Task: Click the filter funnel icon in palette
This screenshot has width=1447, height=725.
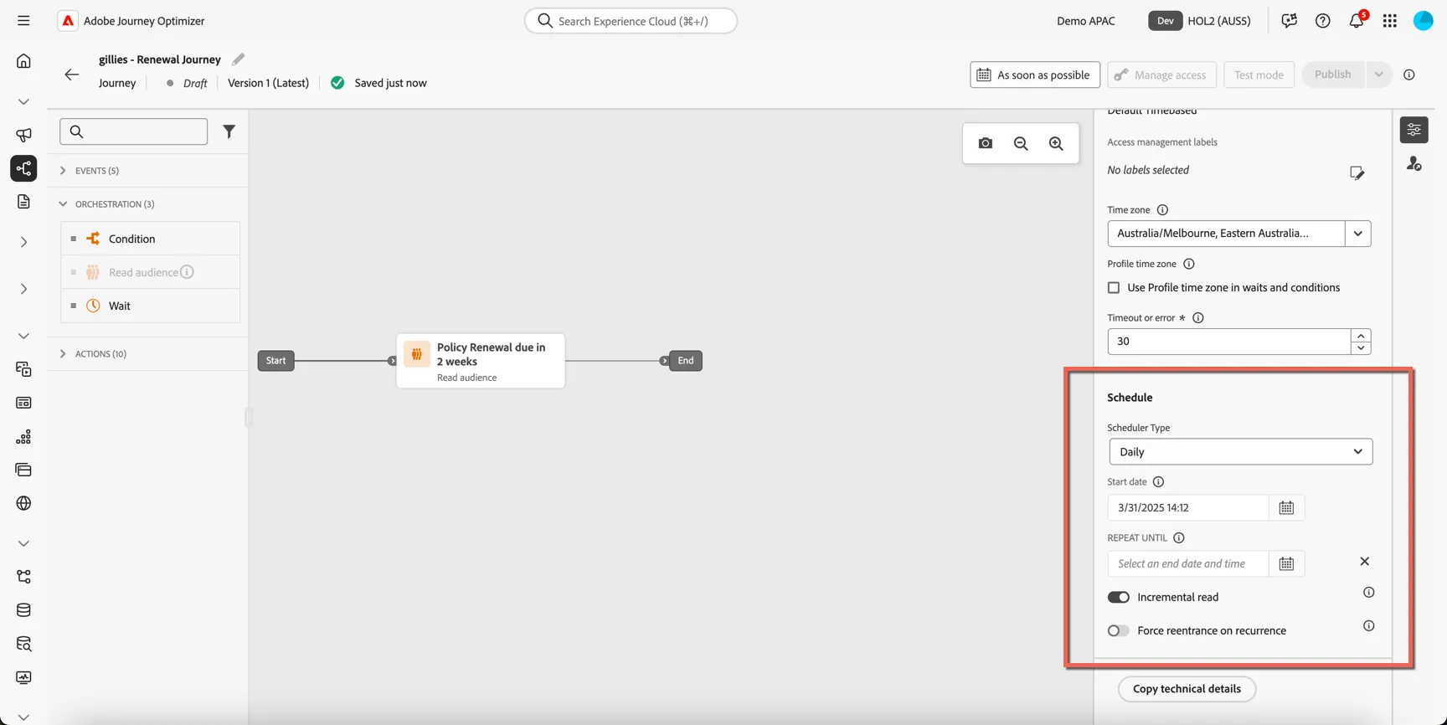Action: point(229,131)
